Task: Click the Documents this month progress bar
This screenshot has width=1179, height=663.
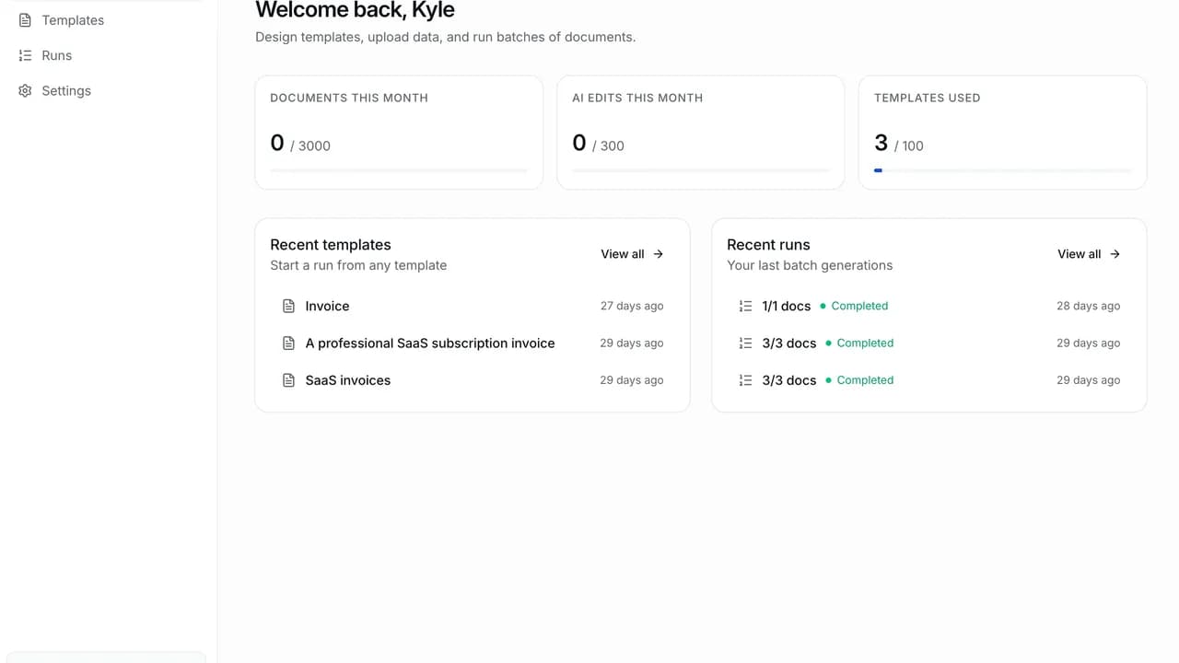Action: [399, 170]
